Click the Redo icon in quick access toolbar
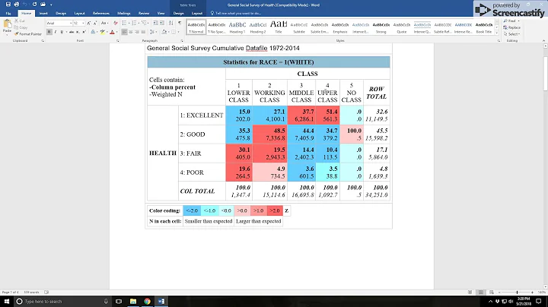Image resolution: width=548 pixels, height=307 pixels. click(34, 5)
